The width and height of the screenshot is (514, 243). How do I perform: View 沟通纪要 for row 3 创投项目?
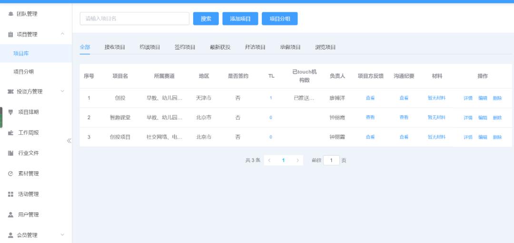click(404, 137)
